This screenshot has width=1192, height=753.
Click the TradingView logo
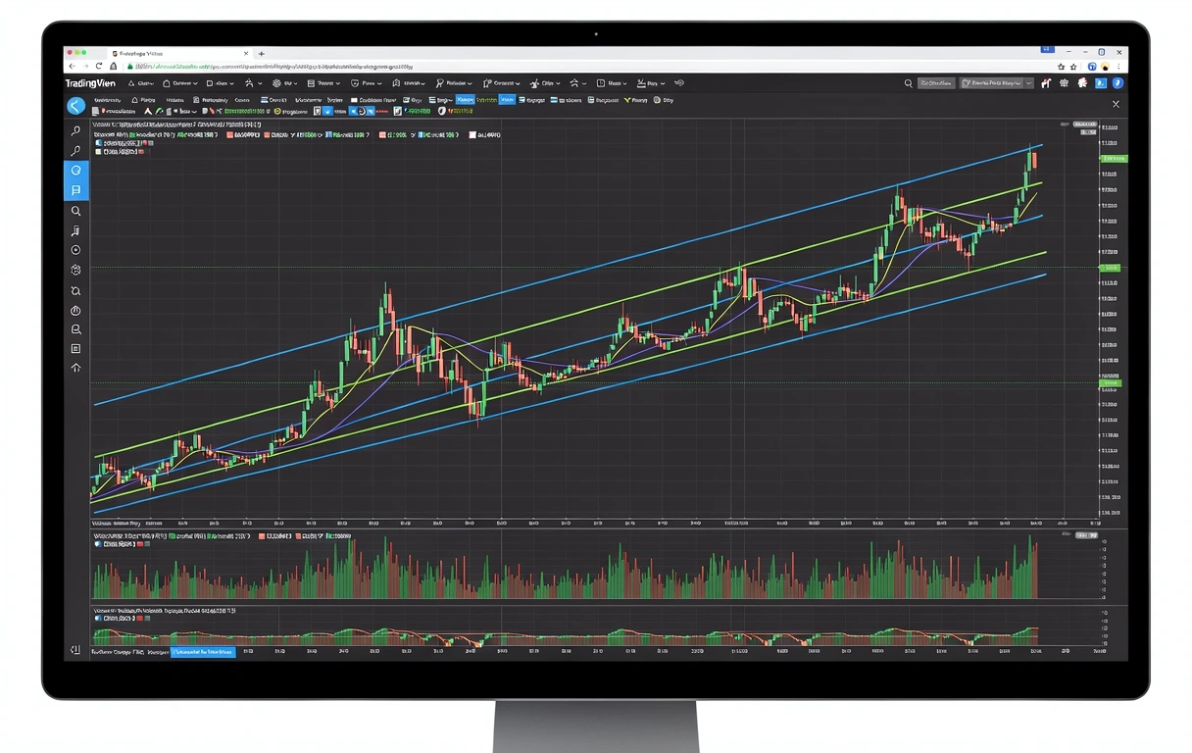[89, 84]
